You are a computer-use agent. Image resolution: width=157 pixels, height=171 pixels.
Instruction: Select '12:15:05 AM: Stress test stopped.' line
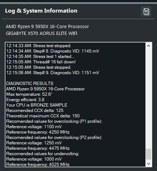point(39,67)
